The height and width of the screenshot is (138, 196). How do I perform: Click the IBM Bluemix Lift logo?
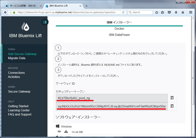click(x=25, y=26)
